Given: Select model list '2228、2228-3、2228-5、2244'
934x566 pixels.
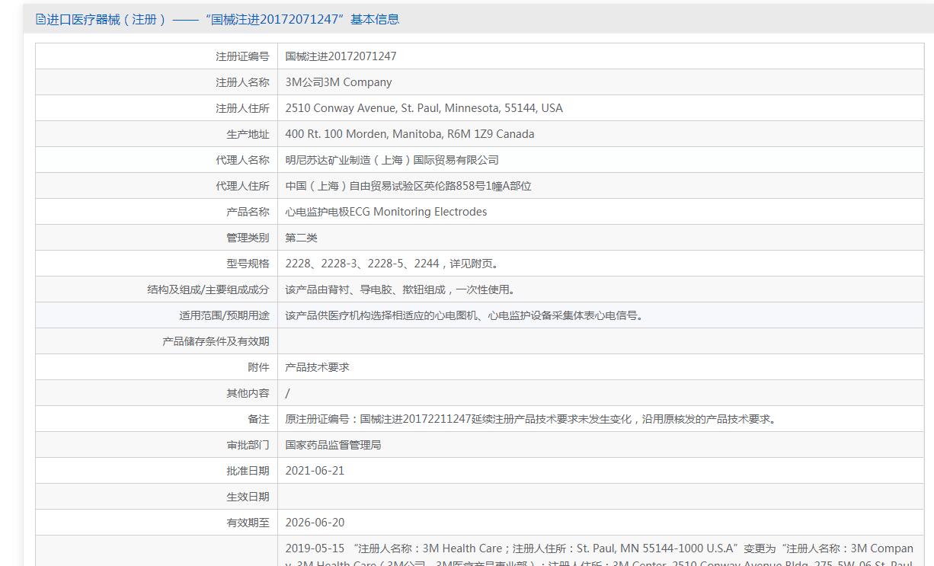Looking at the screenshot, I should click(x=363, y=264).
